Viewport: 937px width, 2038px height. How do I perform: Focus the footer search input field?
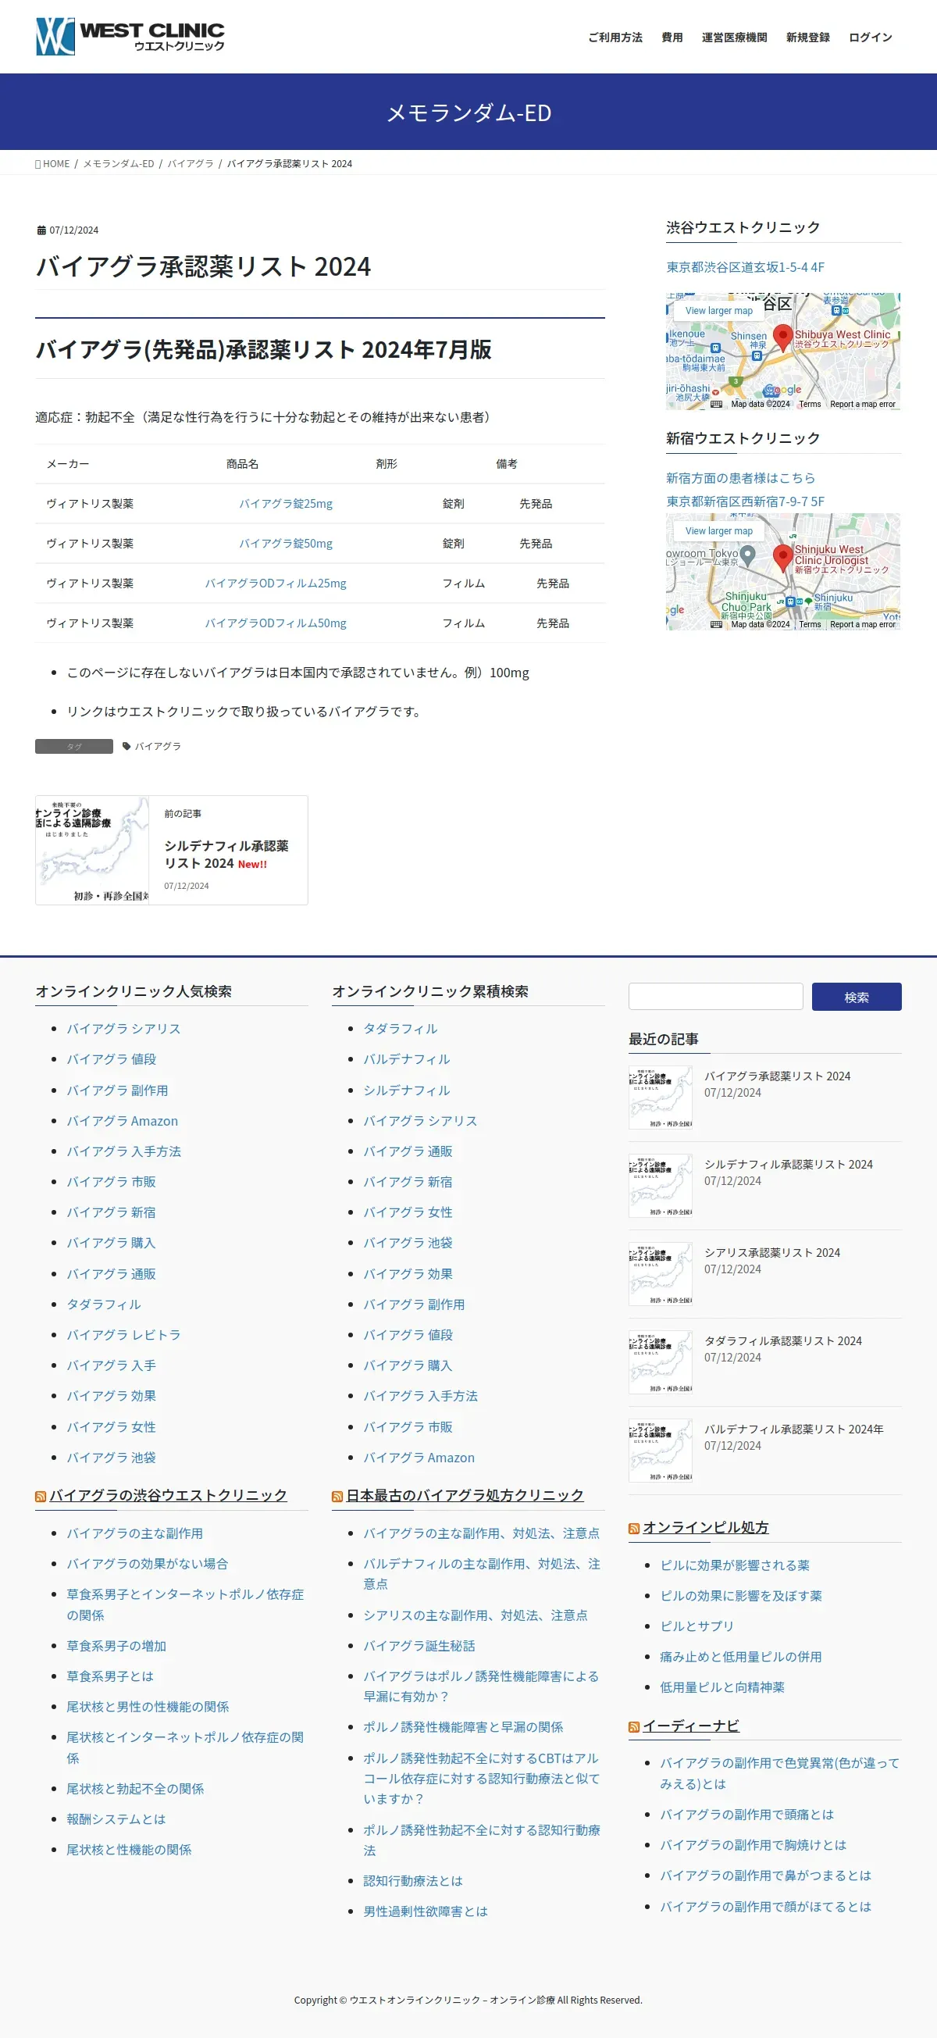(x=715, y=997)
